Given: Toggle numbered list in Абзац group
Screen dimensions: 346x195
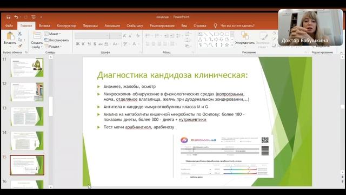Looking at the screenshot, I should pos(158,36).
